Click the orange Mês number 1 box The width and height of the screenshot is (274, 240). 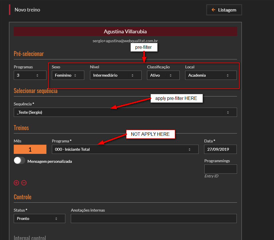(30, 149)
